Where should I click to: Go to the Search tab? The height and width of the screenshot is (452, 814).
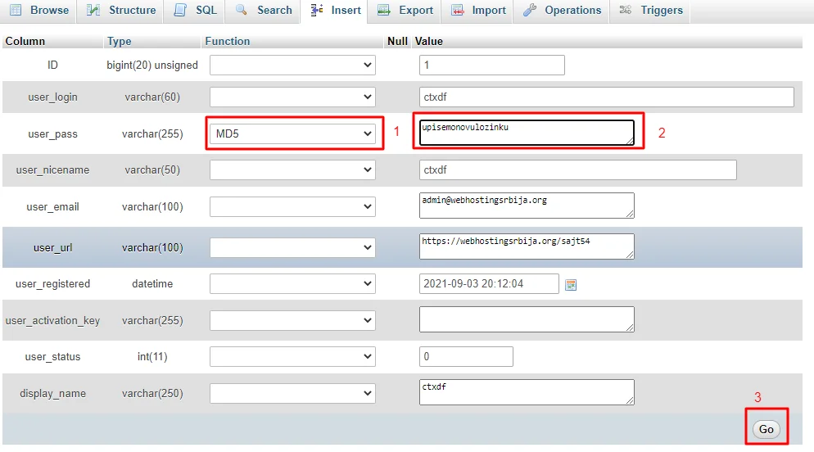(x=263, y=11)
